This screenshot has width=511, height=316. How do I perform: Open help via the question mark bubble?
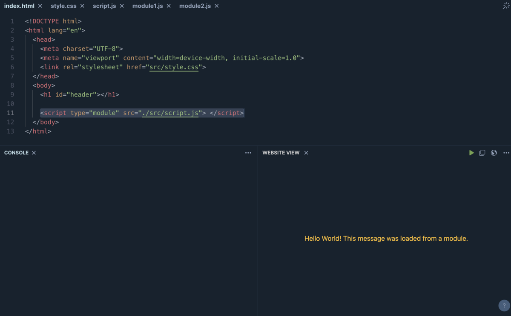(504, 305)
